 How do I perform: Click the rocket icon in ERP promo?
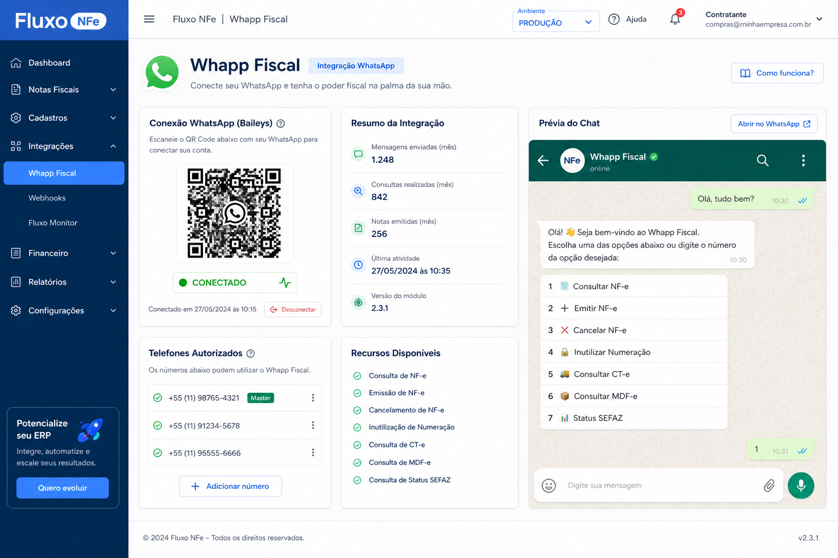coord(90,430)
